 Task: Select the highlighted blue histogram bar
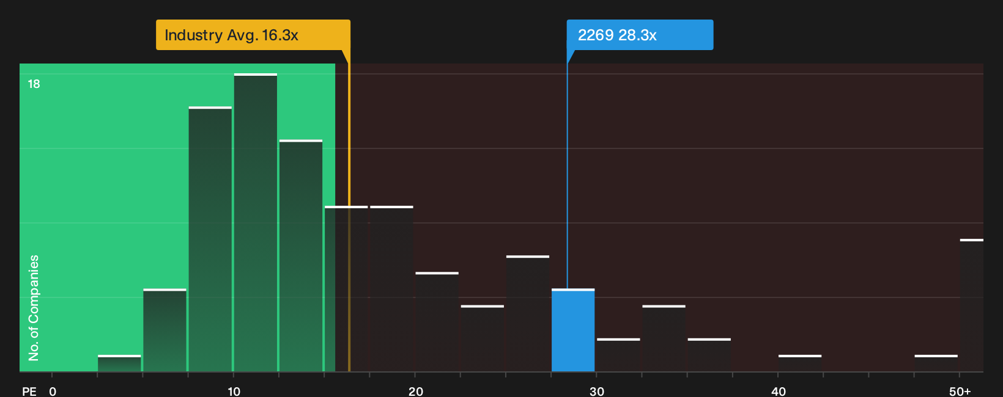pos(573,330)
